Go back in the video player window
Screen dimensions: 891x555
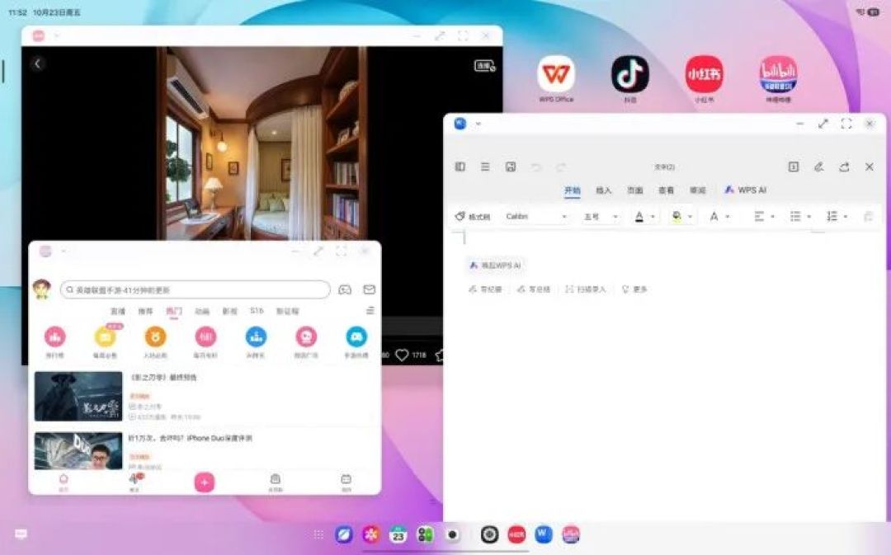37,63
